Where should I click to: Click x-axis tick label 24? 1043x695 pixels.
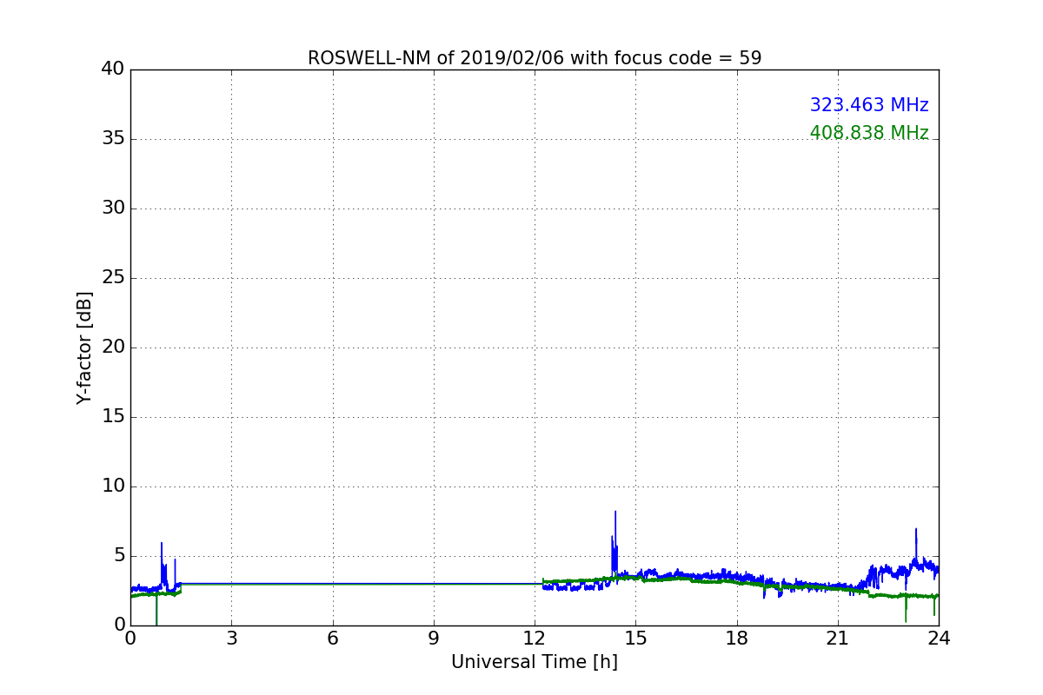click(939, 639)
